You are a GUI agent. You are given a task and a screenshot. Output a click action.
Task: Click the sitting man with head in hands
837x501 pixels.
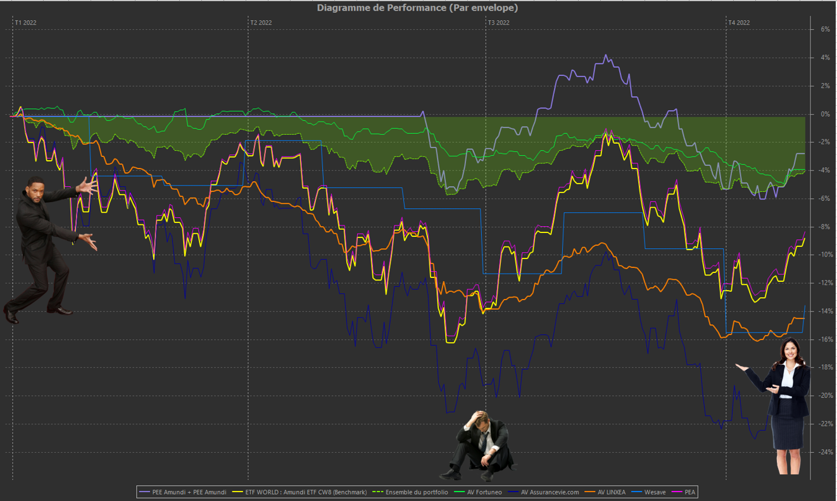click(x=479, y=445)
